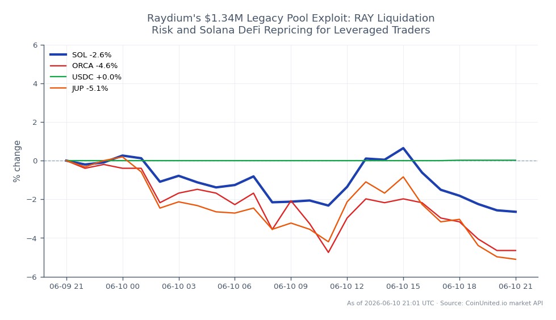Click the blue SOL legend line swatch

coord(58,54)
